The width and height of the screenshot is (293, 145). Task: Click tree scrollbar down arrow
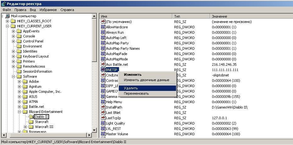pos(94,130)
